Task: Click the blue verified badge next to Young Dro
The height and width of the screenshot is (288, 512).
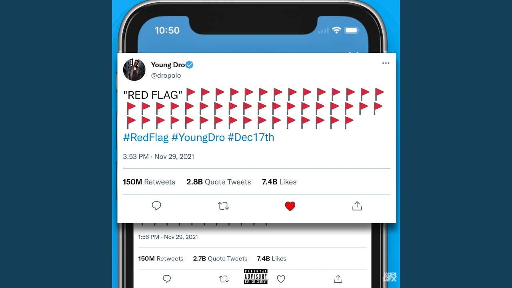Action: point(190,65)
